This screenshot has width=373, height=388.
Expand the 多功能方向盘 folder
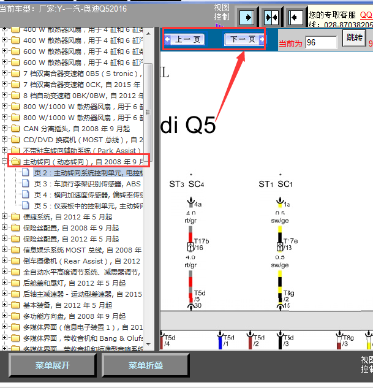[4, 316]
